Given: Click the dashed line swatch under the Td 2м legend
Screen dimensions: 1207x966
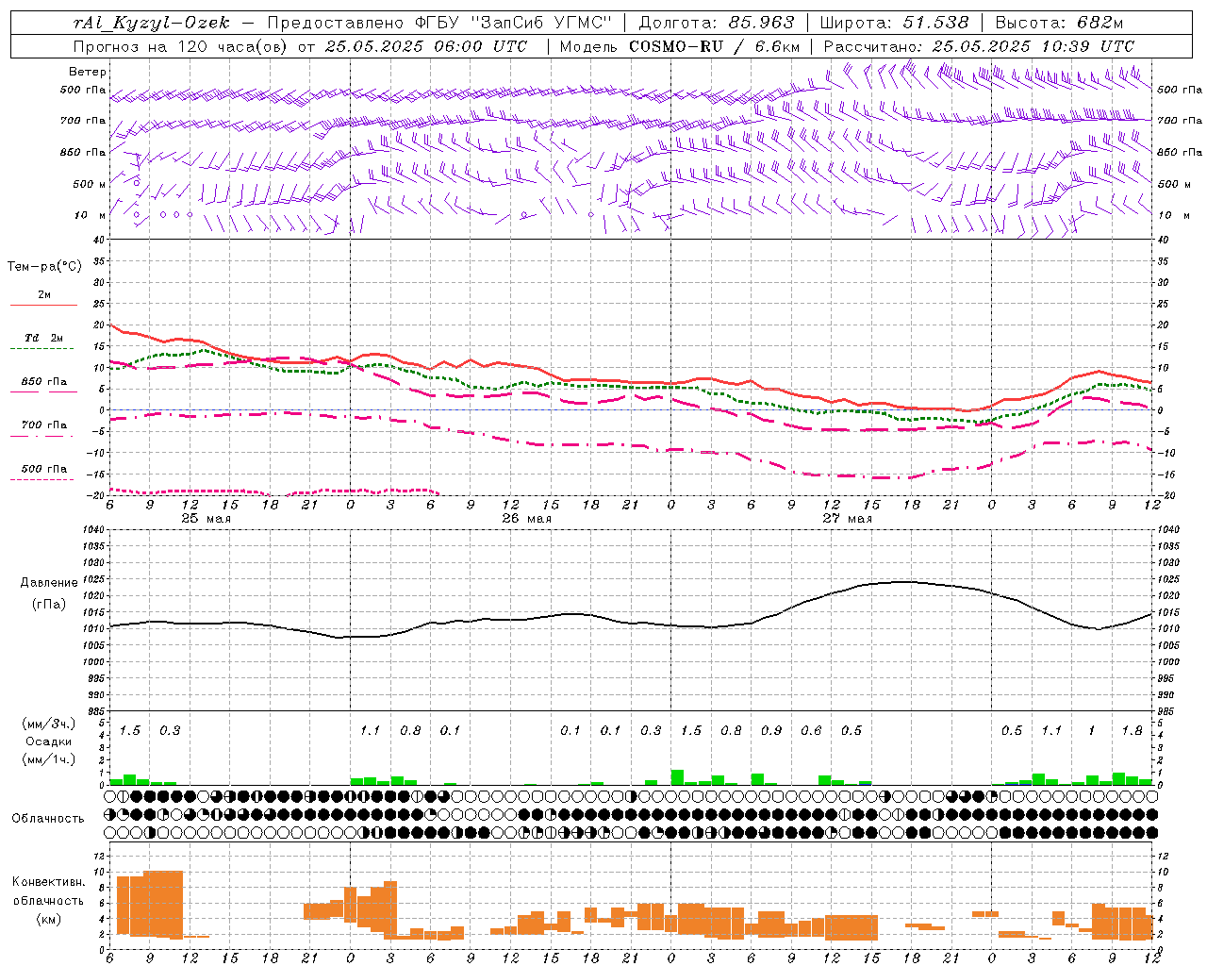Looking at the screenshot, I should 41,348.
